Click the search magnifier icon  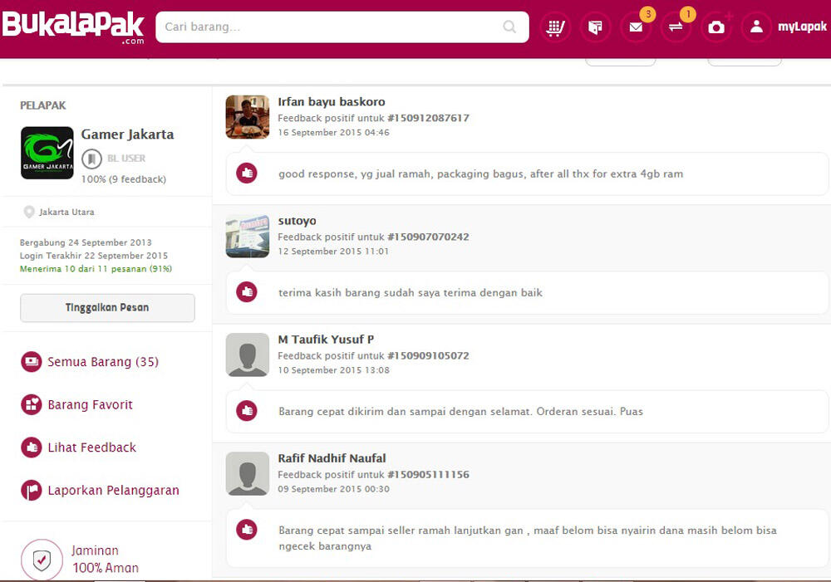click(509, 27)
